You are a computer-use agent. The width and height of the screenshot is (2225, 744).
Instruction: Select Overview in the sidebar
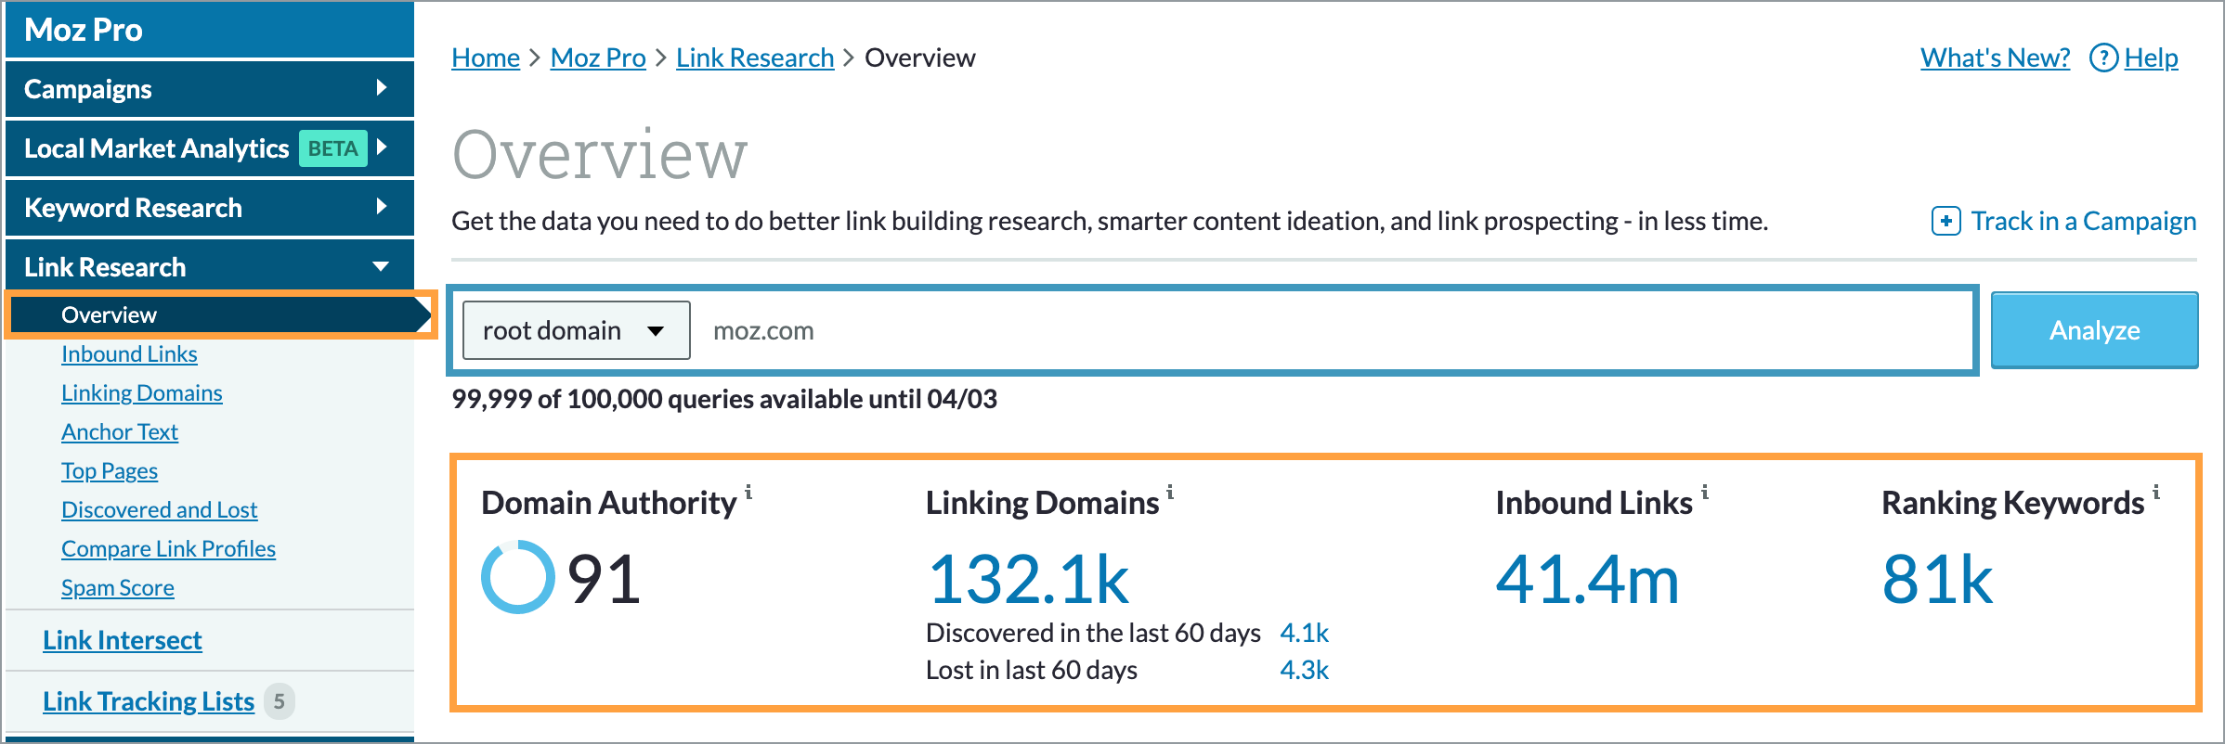(109, 314)
